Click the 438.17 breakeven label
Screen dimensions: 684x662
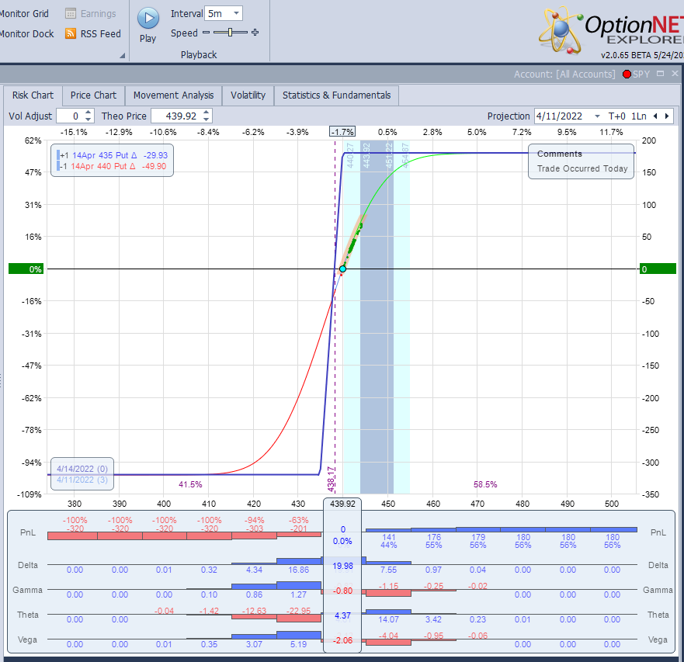[x=332, y=479]
